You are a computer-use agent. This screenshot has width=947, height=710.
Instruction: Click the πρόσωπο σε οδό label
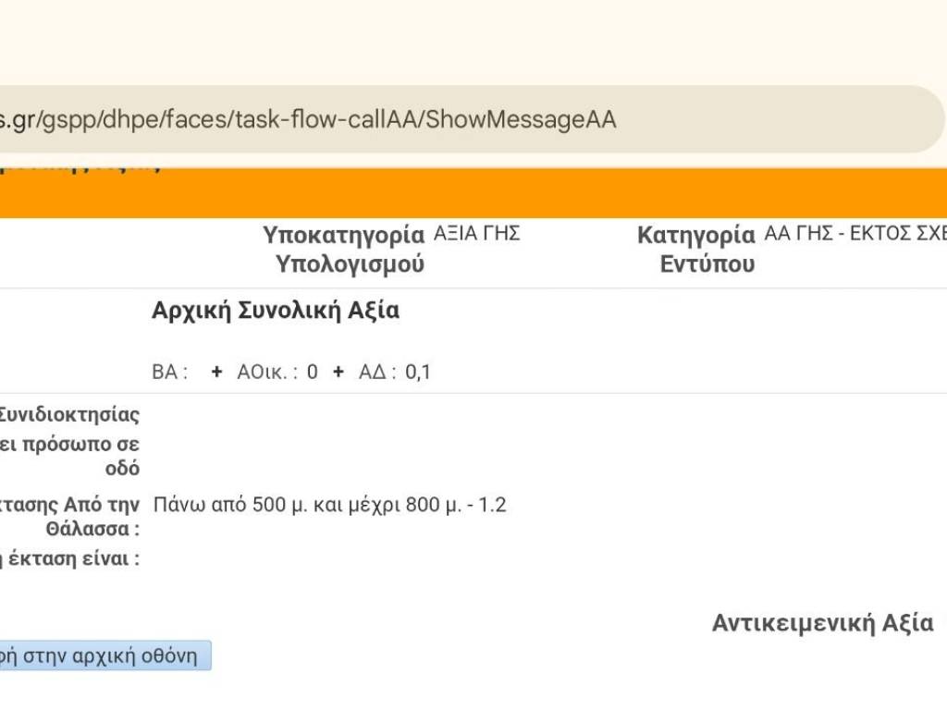(x=70, y=456)
